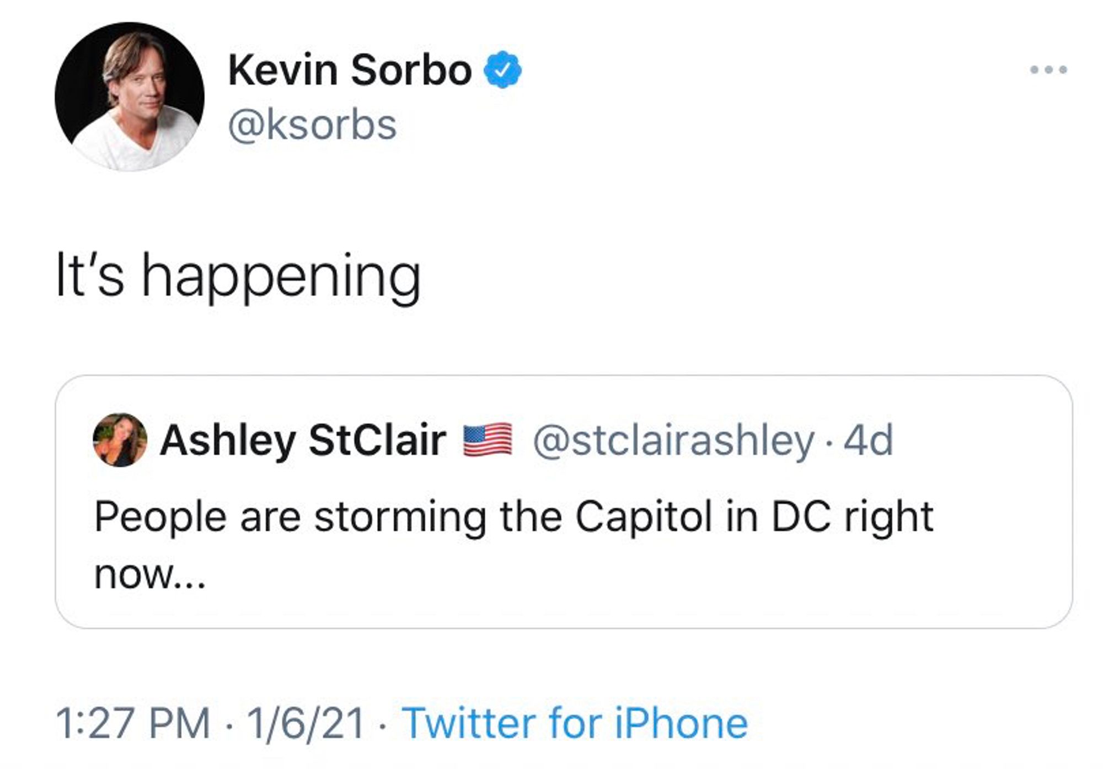
Task: Click the American flag emoji
Action: (487, 440)
